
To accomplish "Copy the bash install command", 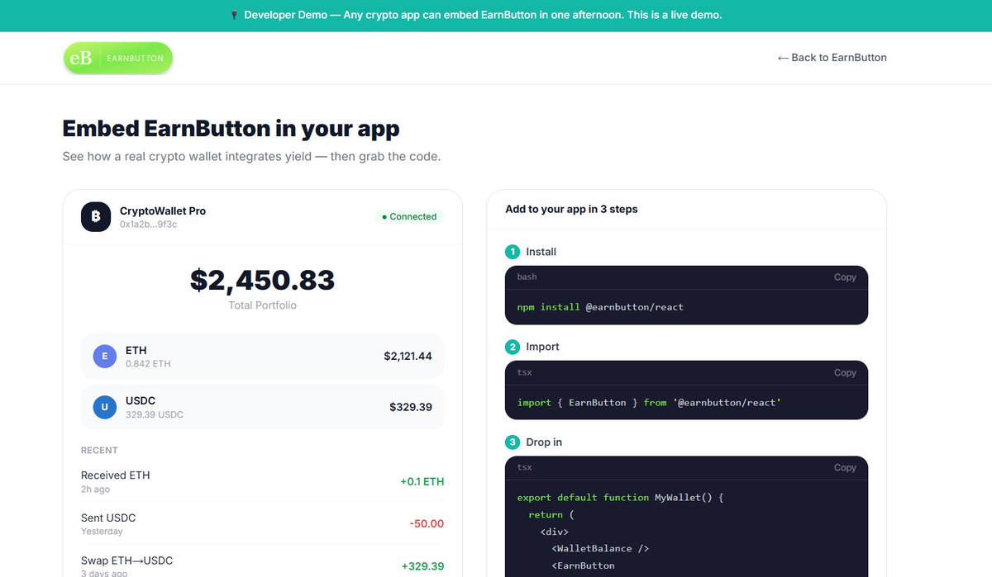I will (845, 277).
